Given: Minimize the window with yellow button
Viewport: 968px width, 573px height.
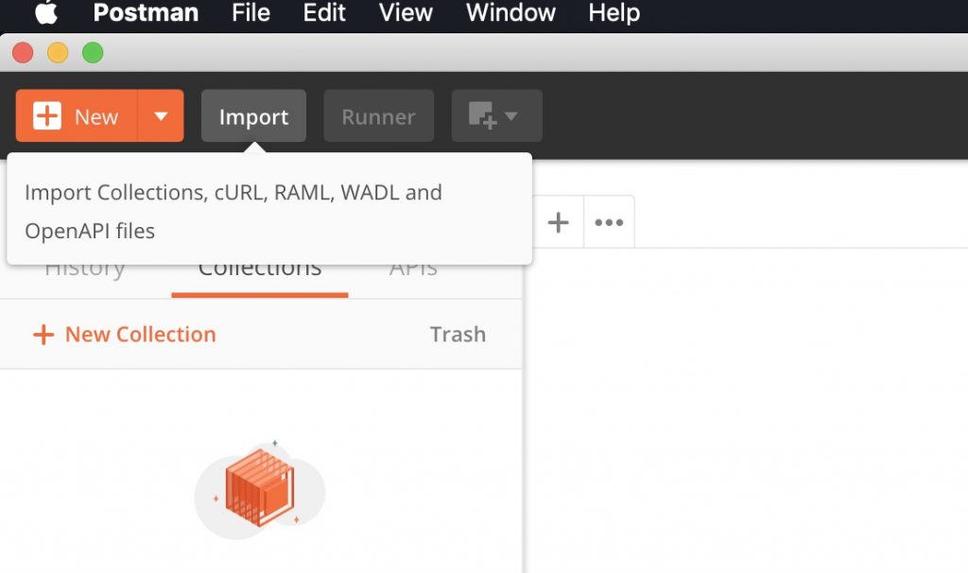Looking at the screenshot, I should point(58,53).
